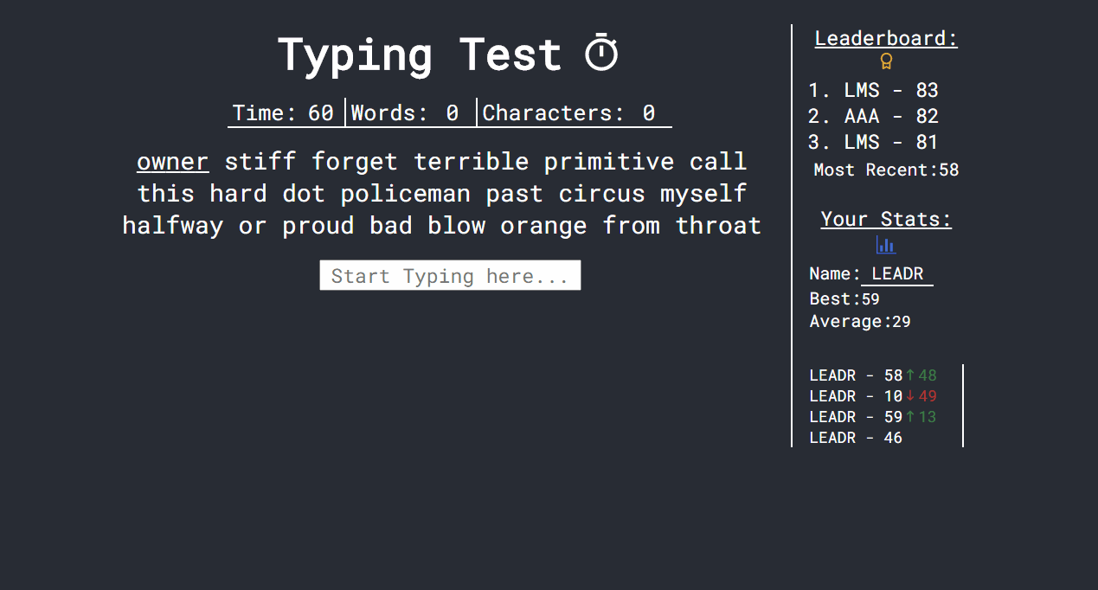Click the Typing Test title
Screen dimensions: 1098x590
[419, 54]
